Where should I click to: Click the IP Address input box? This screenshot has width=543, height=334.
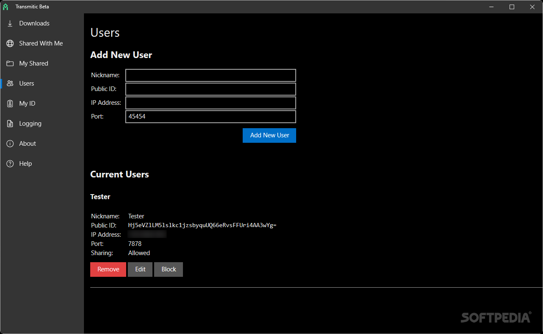tap(211, 103)
